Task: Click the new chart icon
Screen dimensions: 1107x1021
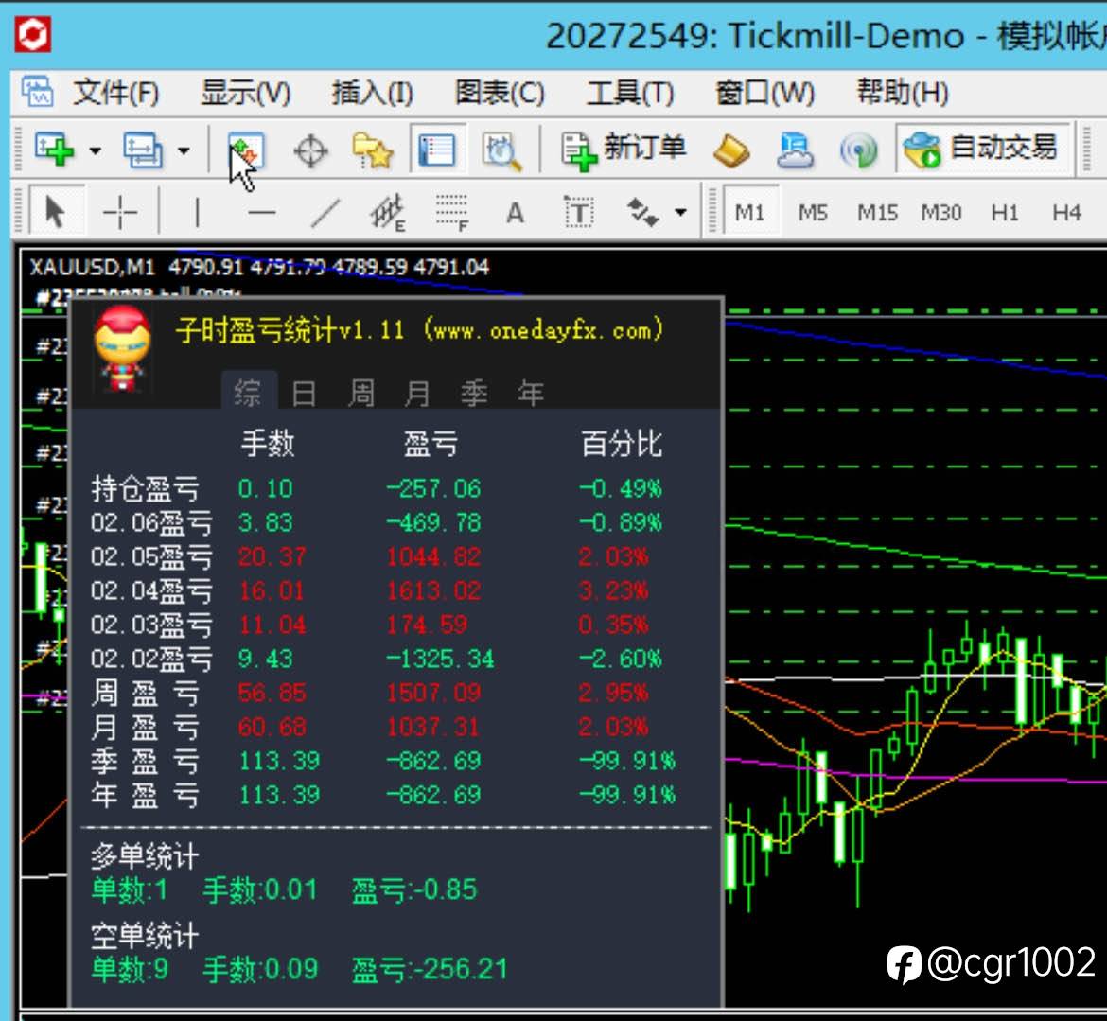Action: [x=54, y=150]
